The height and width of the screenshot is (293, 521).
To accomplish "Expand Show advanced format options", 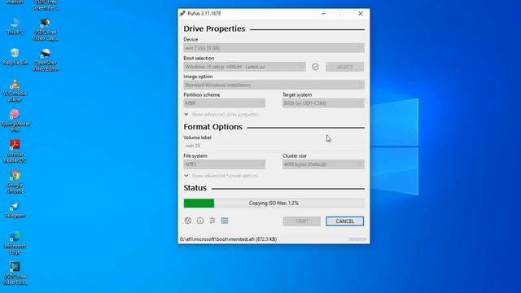I will click(x=221, y=176).
